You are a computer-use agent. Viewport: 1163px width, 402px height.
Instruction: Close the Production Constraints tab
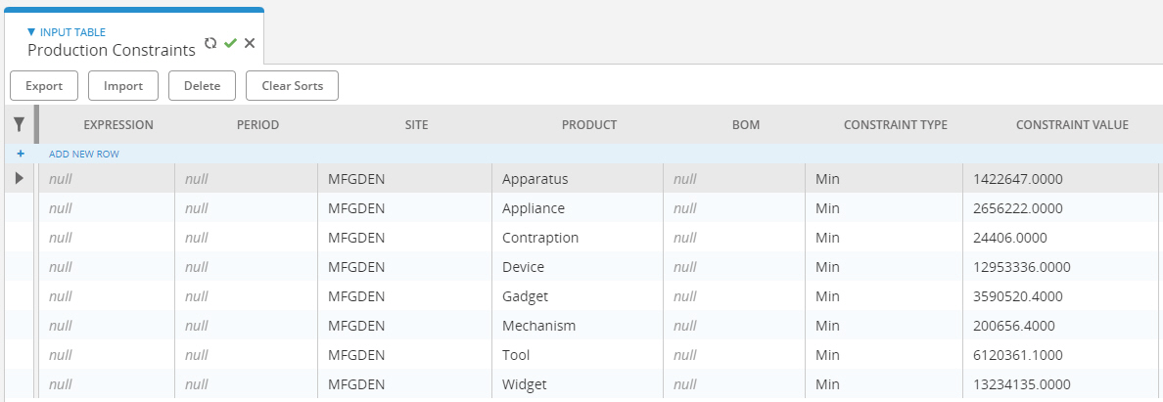coord(250,43)
